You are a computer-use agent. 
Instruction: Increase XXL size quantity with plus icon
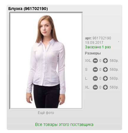tap(105, 61)
